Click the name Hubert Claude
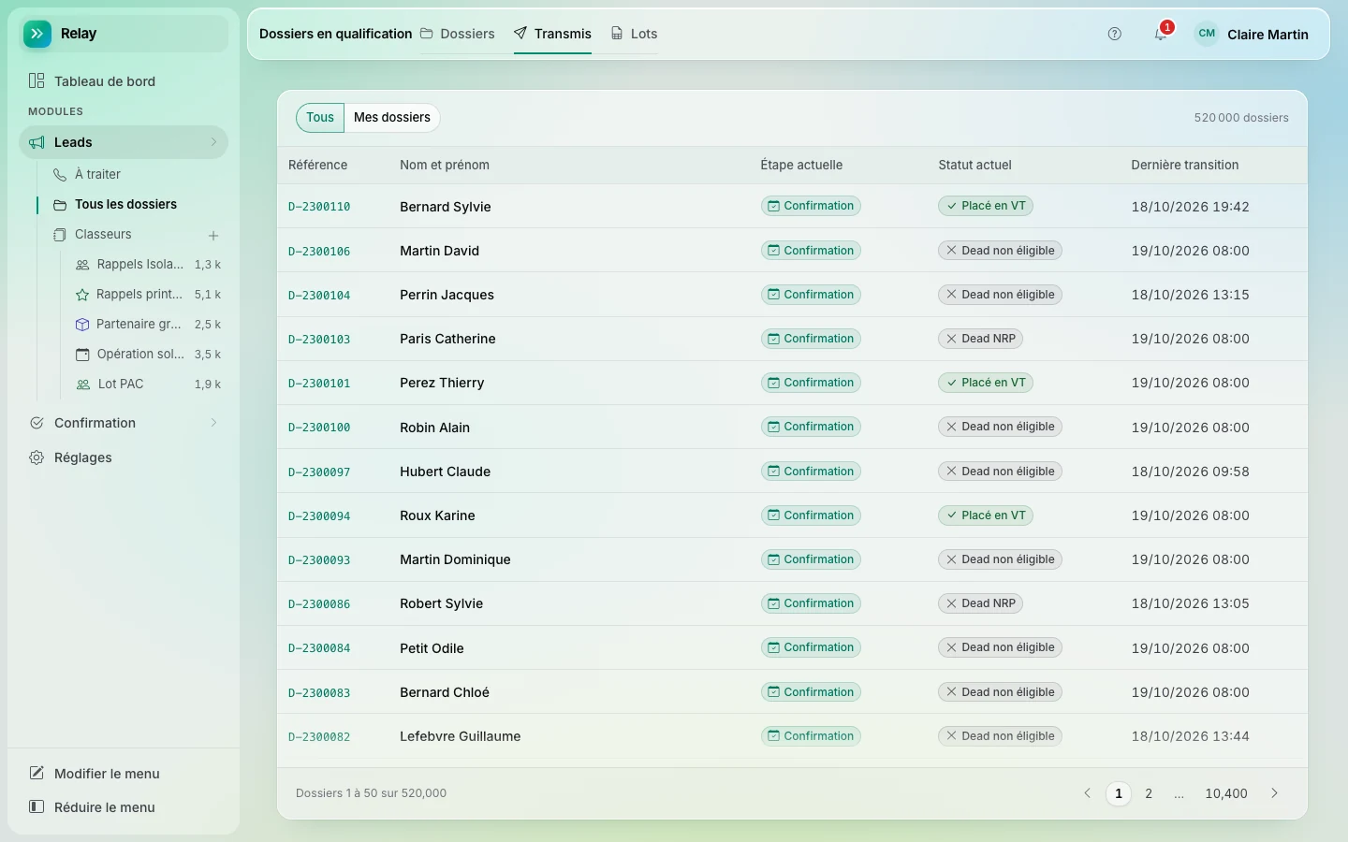The width and height of the screenshot is (1348, 842). (x=446, y=472)
